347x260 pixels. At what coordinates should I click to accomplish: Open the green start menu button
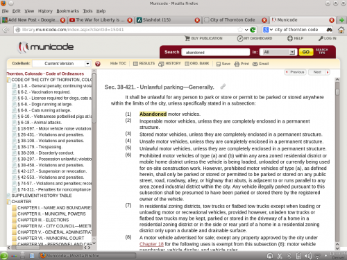pos(3,256)
